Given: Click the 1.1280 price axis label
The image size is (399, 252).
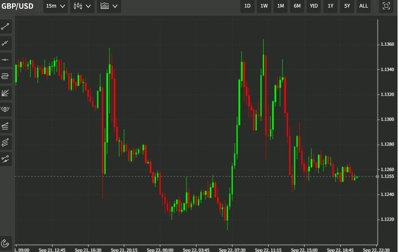Looking at the screenshot, I should point(387,144).
